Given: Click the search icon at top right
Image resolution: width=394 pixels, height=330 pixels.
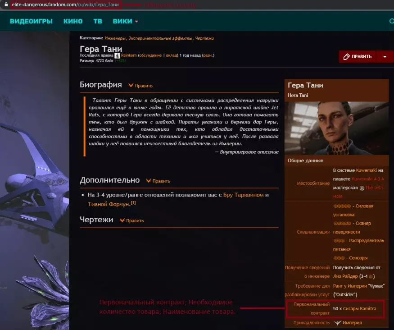Looking at the screenshot, I should pyautogui.click(x=391, y=21).
